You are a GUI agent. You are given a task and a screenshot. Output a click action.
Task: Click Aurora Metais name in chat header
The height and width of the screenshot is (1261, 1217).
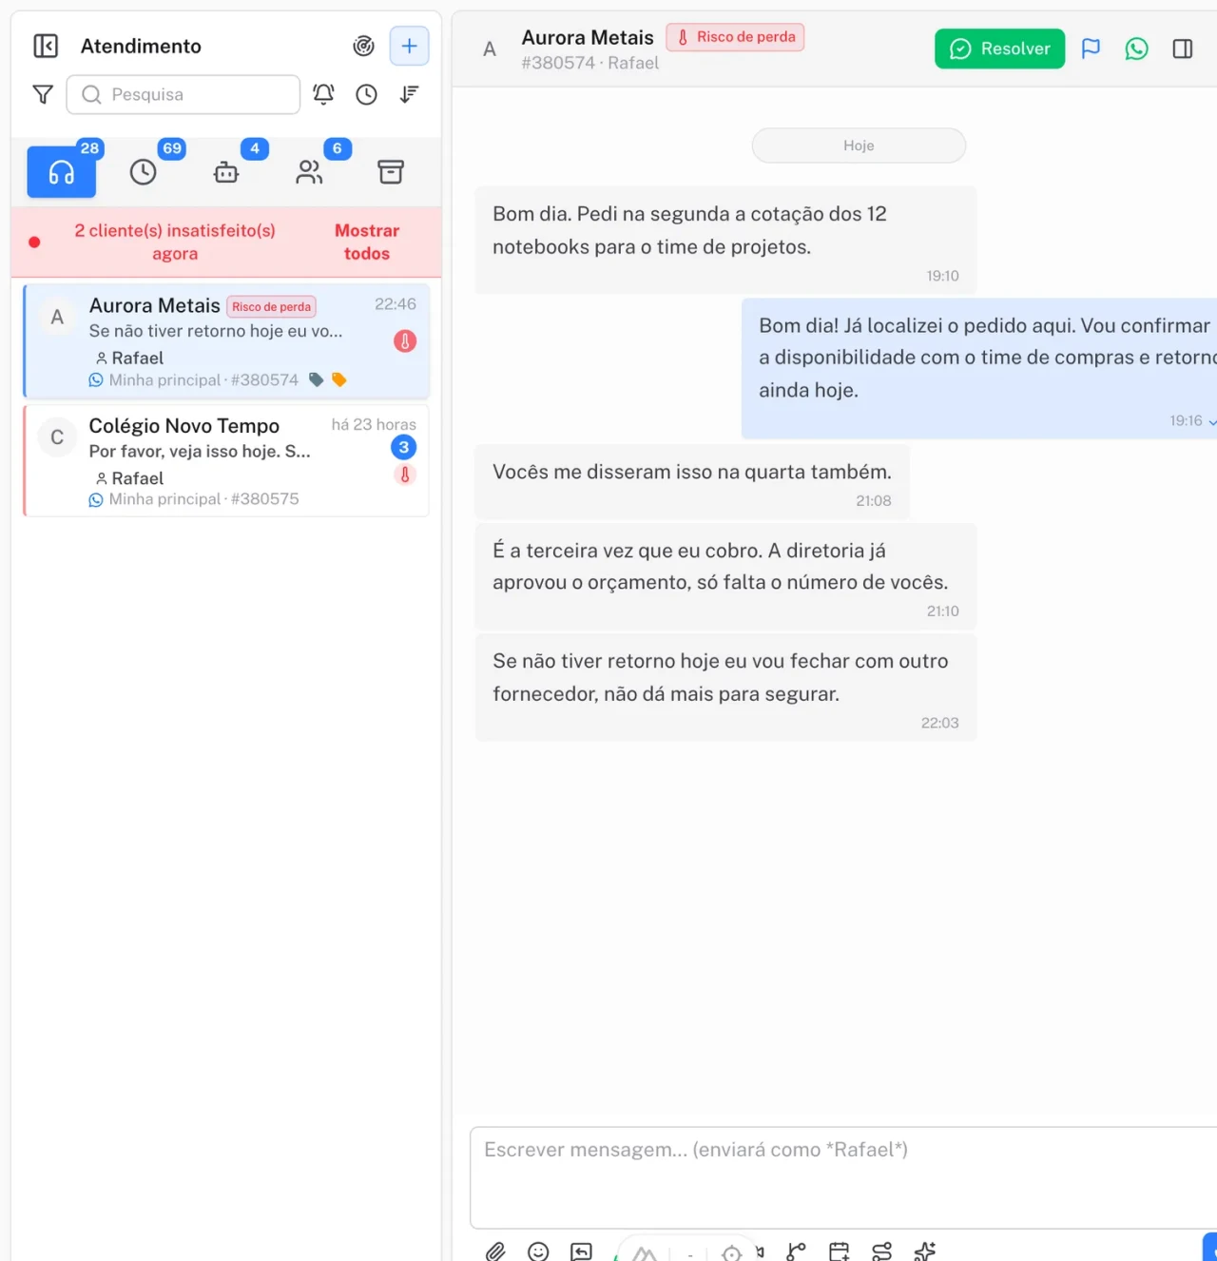point(588,37)
